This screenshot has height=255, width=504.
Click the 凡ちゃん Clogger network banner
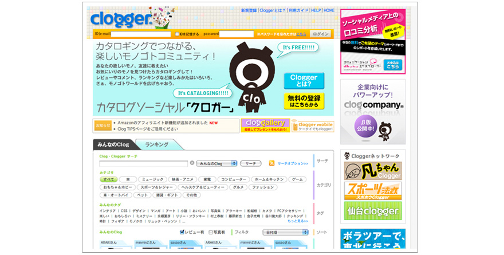tap(373, 171)
